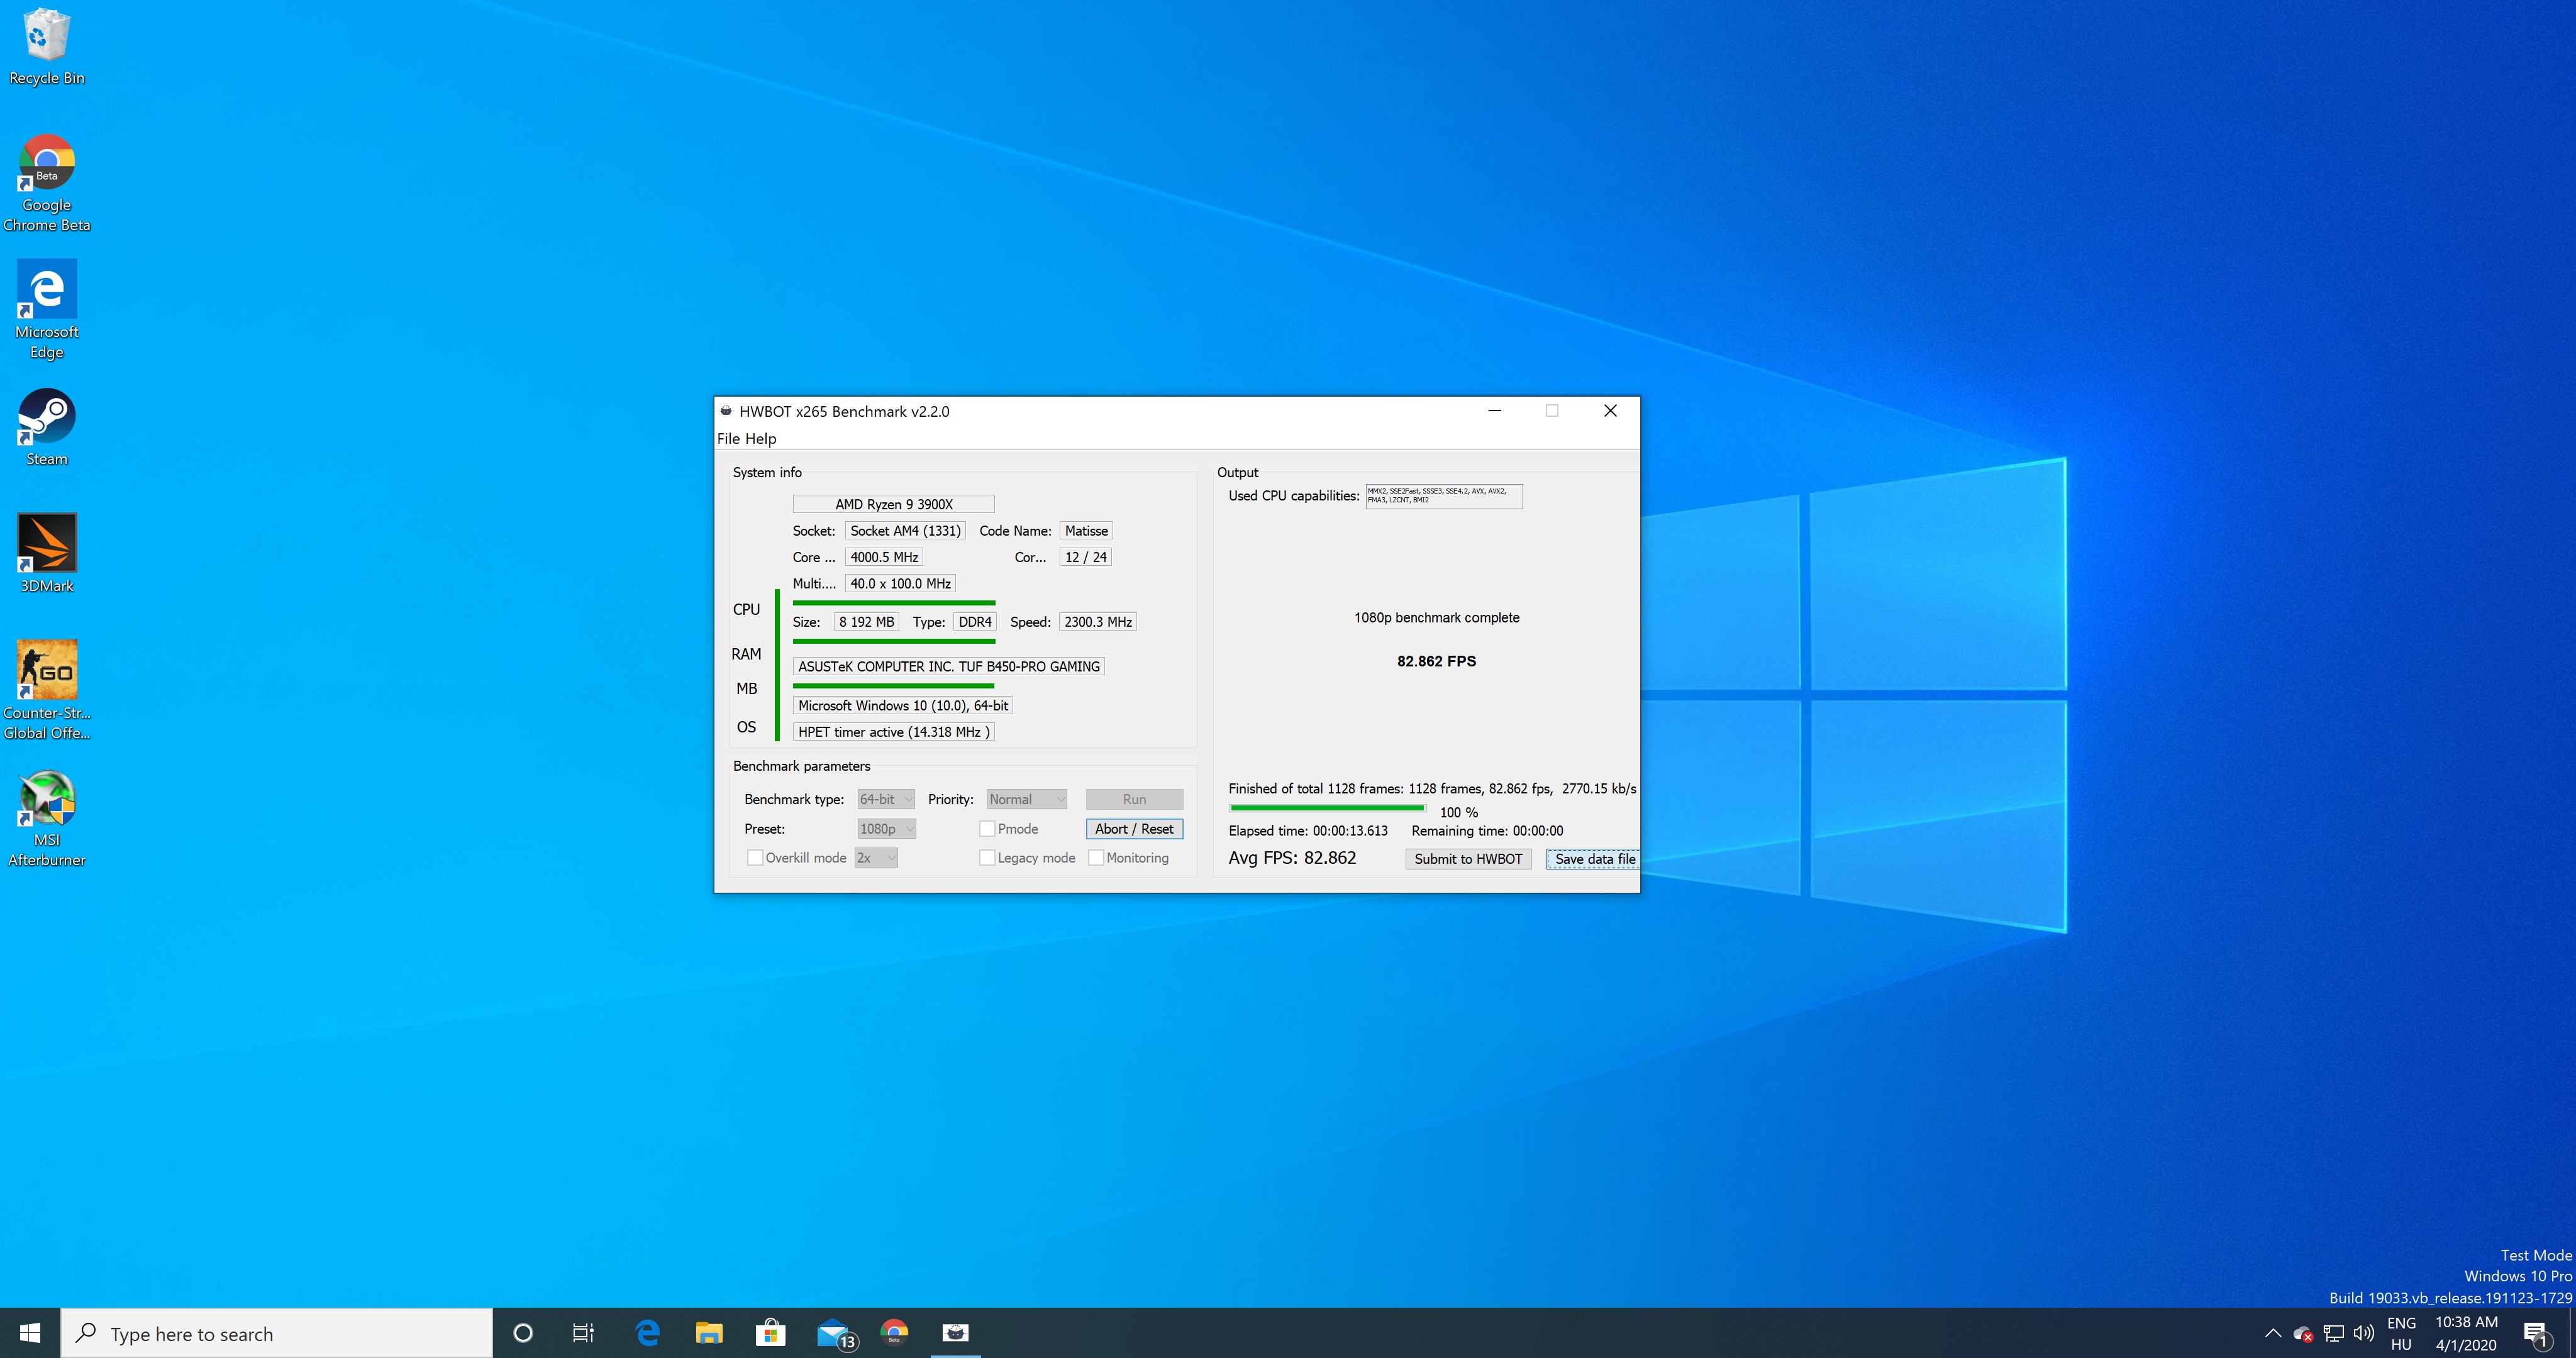
Task: Select the MSI Afterburner desktop shortcut
Action: [x=46, y=818]
